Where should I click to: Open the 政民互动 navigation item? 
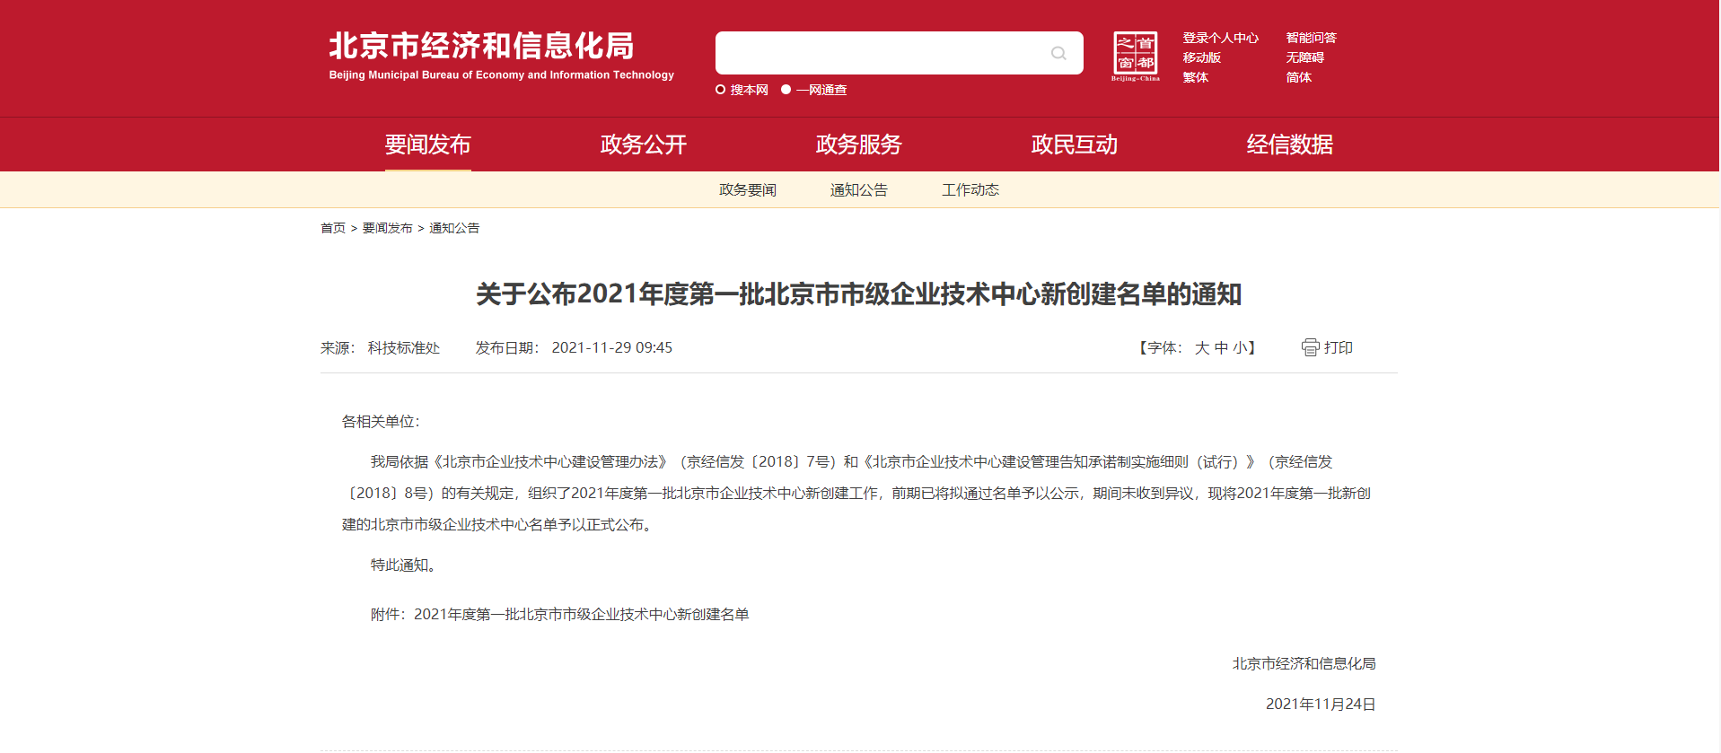(1074, 144)
